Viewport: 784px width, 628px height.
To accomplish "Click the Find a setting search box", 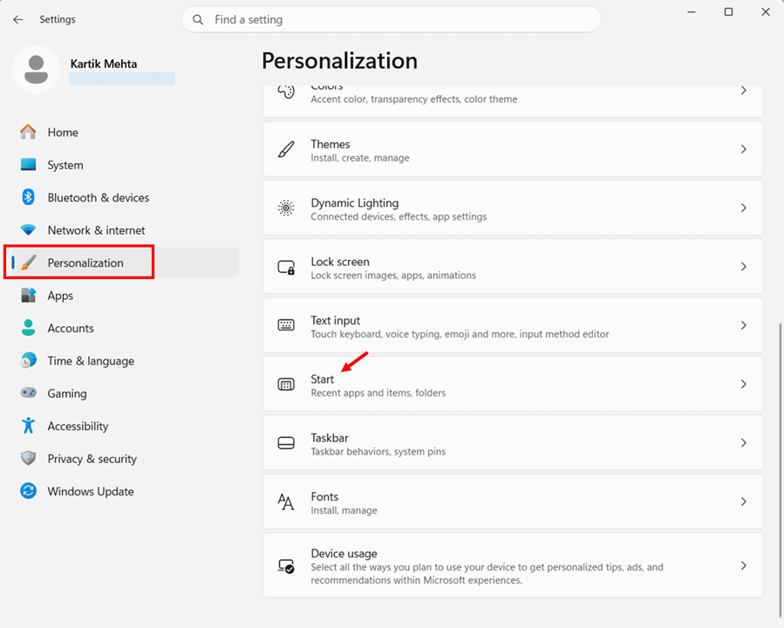I will [x=392, y=19].
